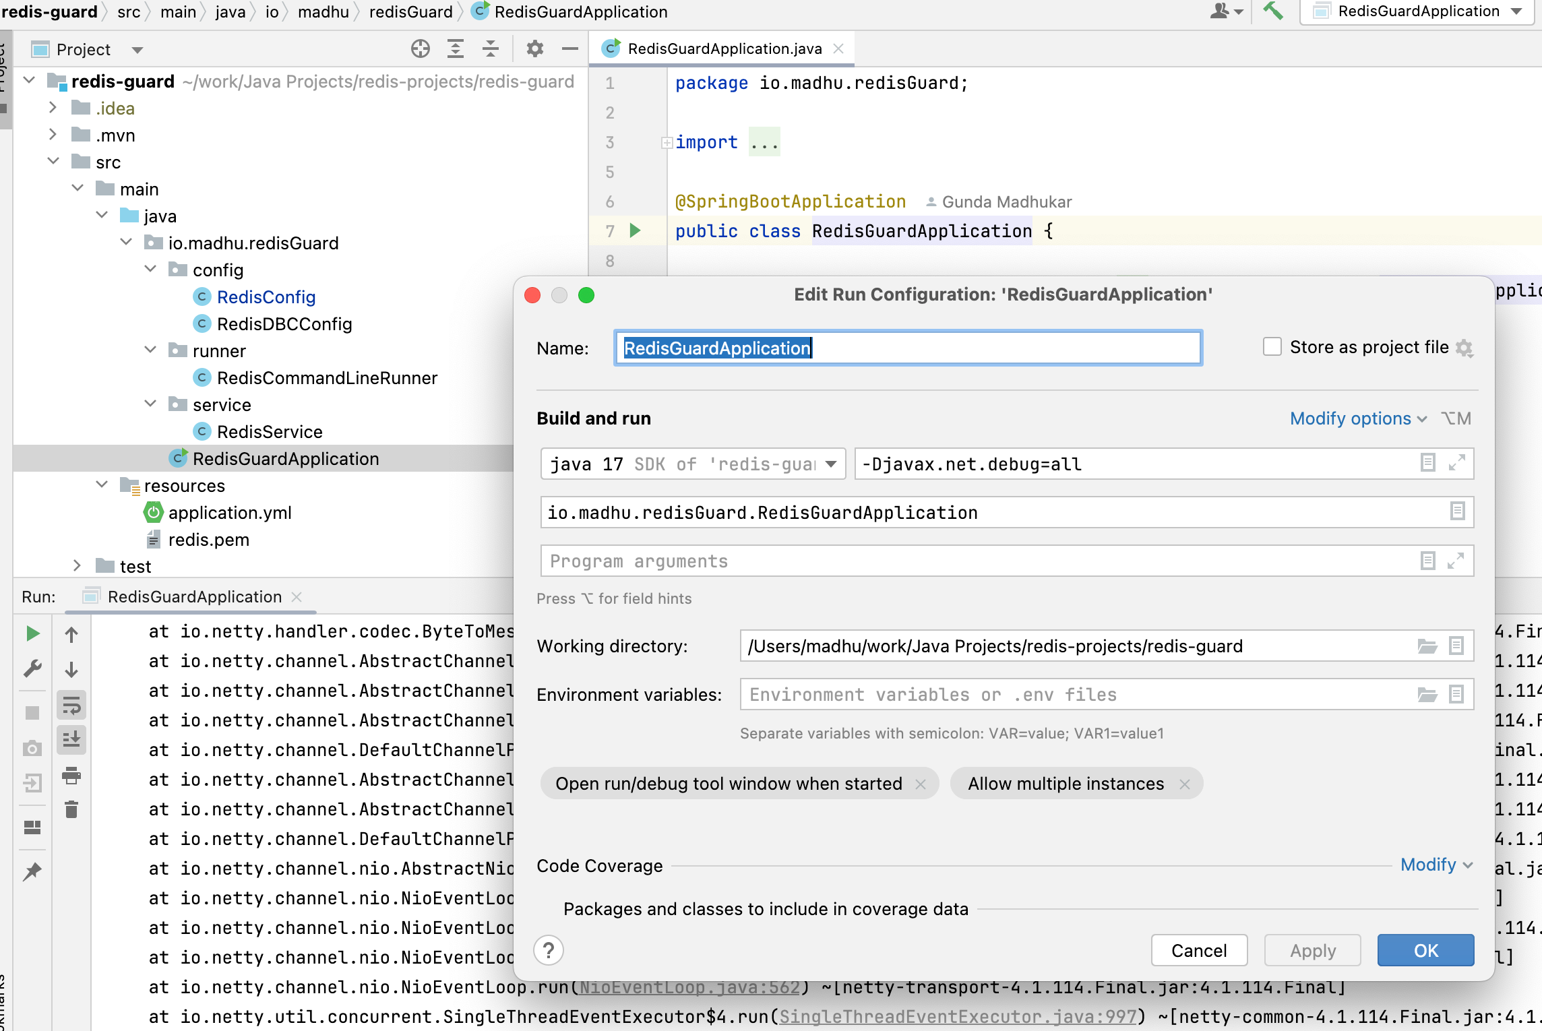Collapse the config package
Screen dimensions: 1542x1031
pyautogui.click(x=150, y=269)
